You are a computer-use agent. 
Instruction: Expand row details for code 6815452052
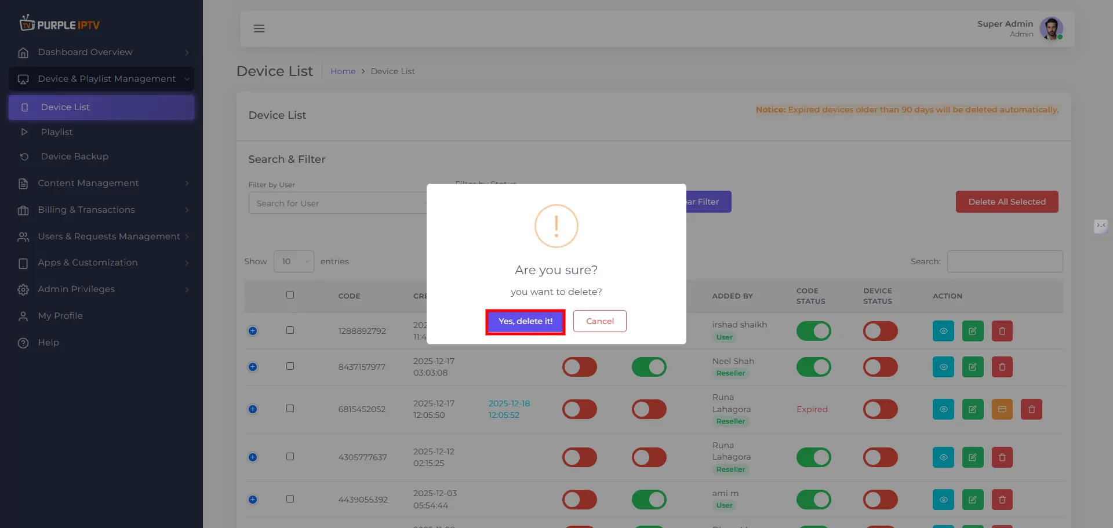click(253, 409)
